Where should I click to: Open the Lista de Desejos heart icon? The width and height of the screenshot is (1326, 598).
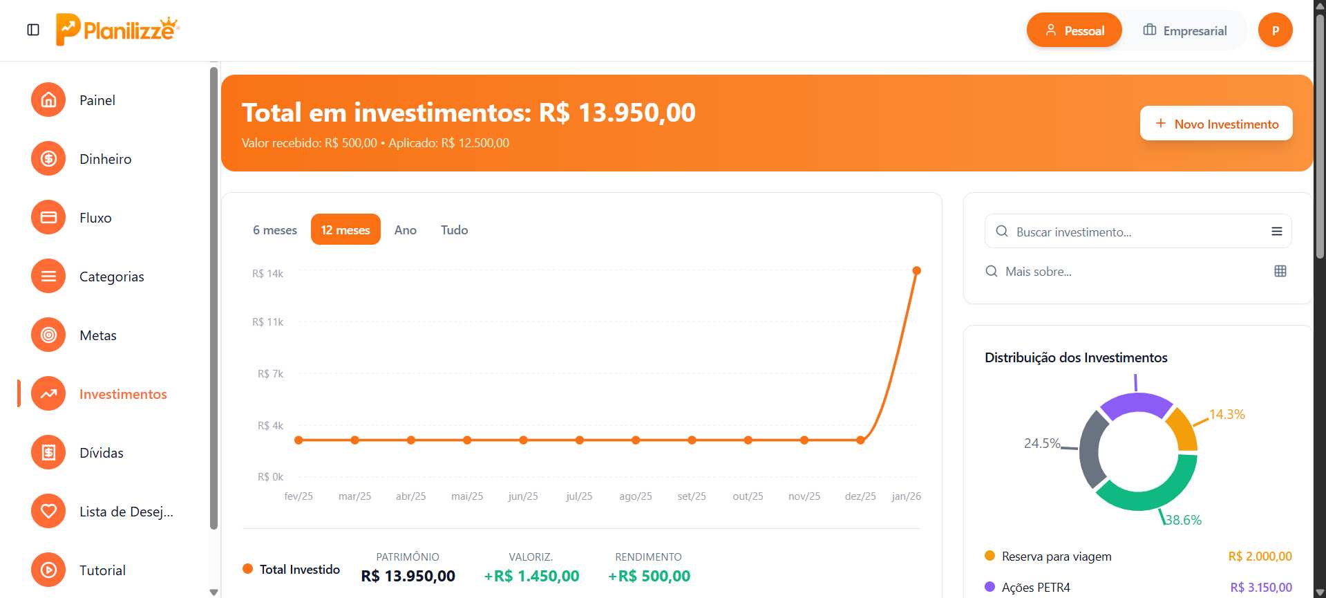click(x=48, y=512)
